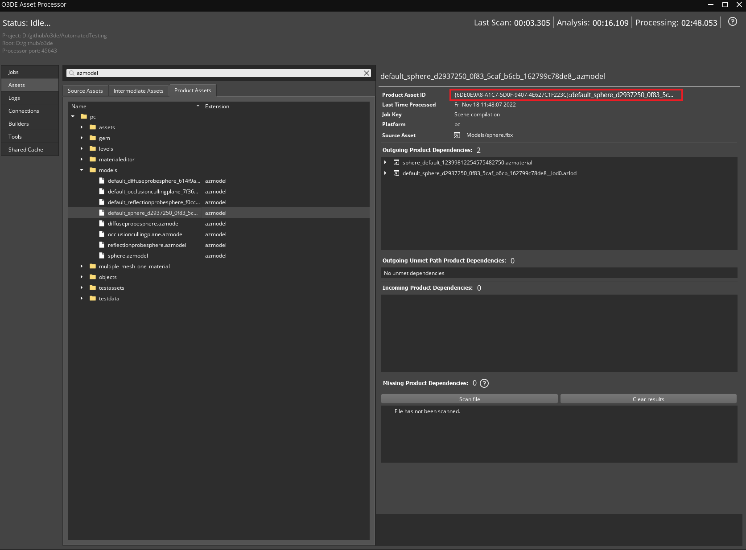746x550 pixels.
Task: Open the Name column sort dropdown
Action: coord(198,106)
